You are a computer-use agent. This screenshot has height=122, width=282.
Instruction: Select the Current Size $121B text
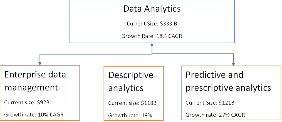(x=210, y=103)
